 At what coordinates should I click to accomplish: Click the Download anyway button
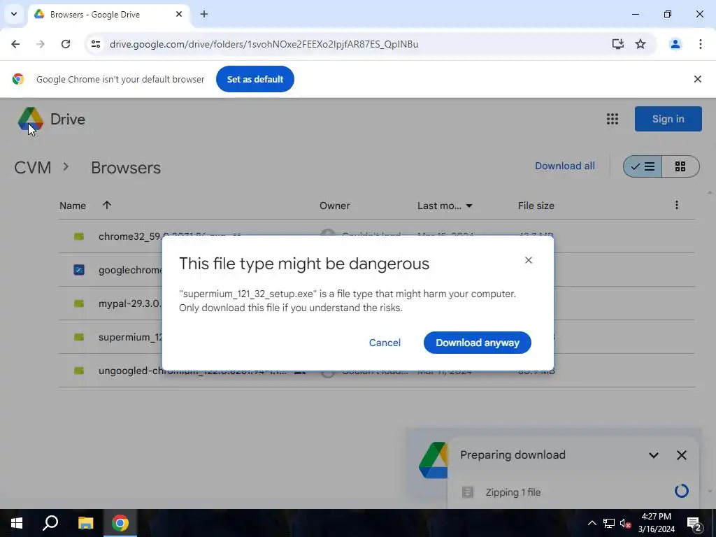pos(477,343)
